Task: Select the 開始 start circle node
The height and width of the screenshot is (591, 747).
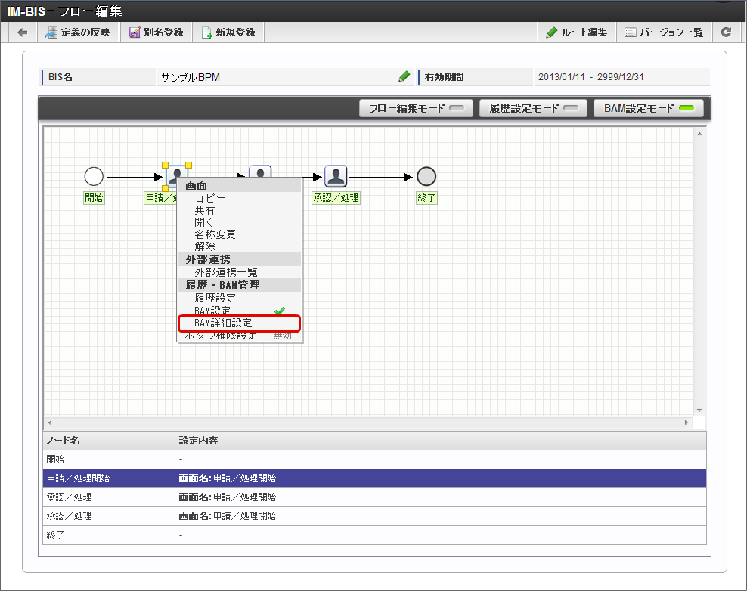Action: (94, 177)
